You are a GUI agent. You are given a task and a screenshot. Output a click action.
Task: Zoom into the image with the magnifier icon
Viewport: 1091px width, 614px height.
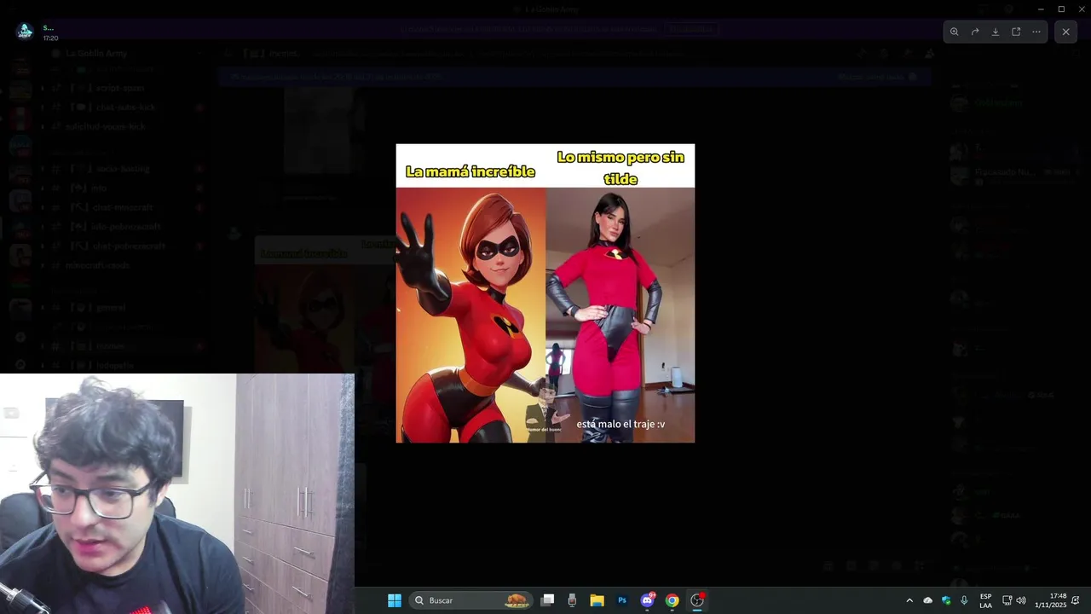click(955, 32)
